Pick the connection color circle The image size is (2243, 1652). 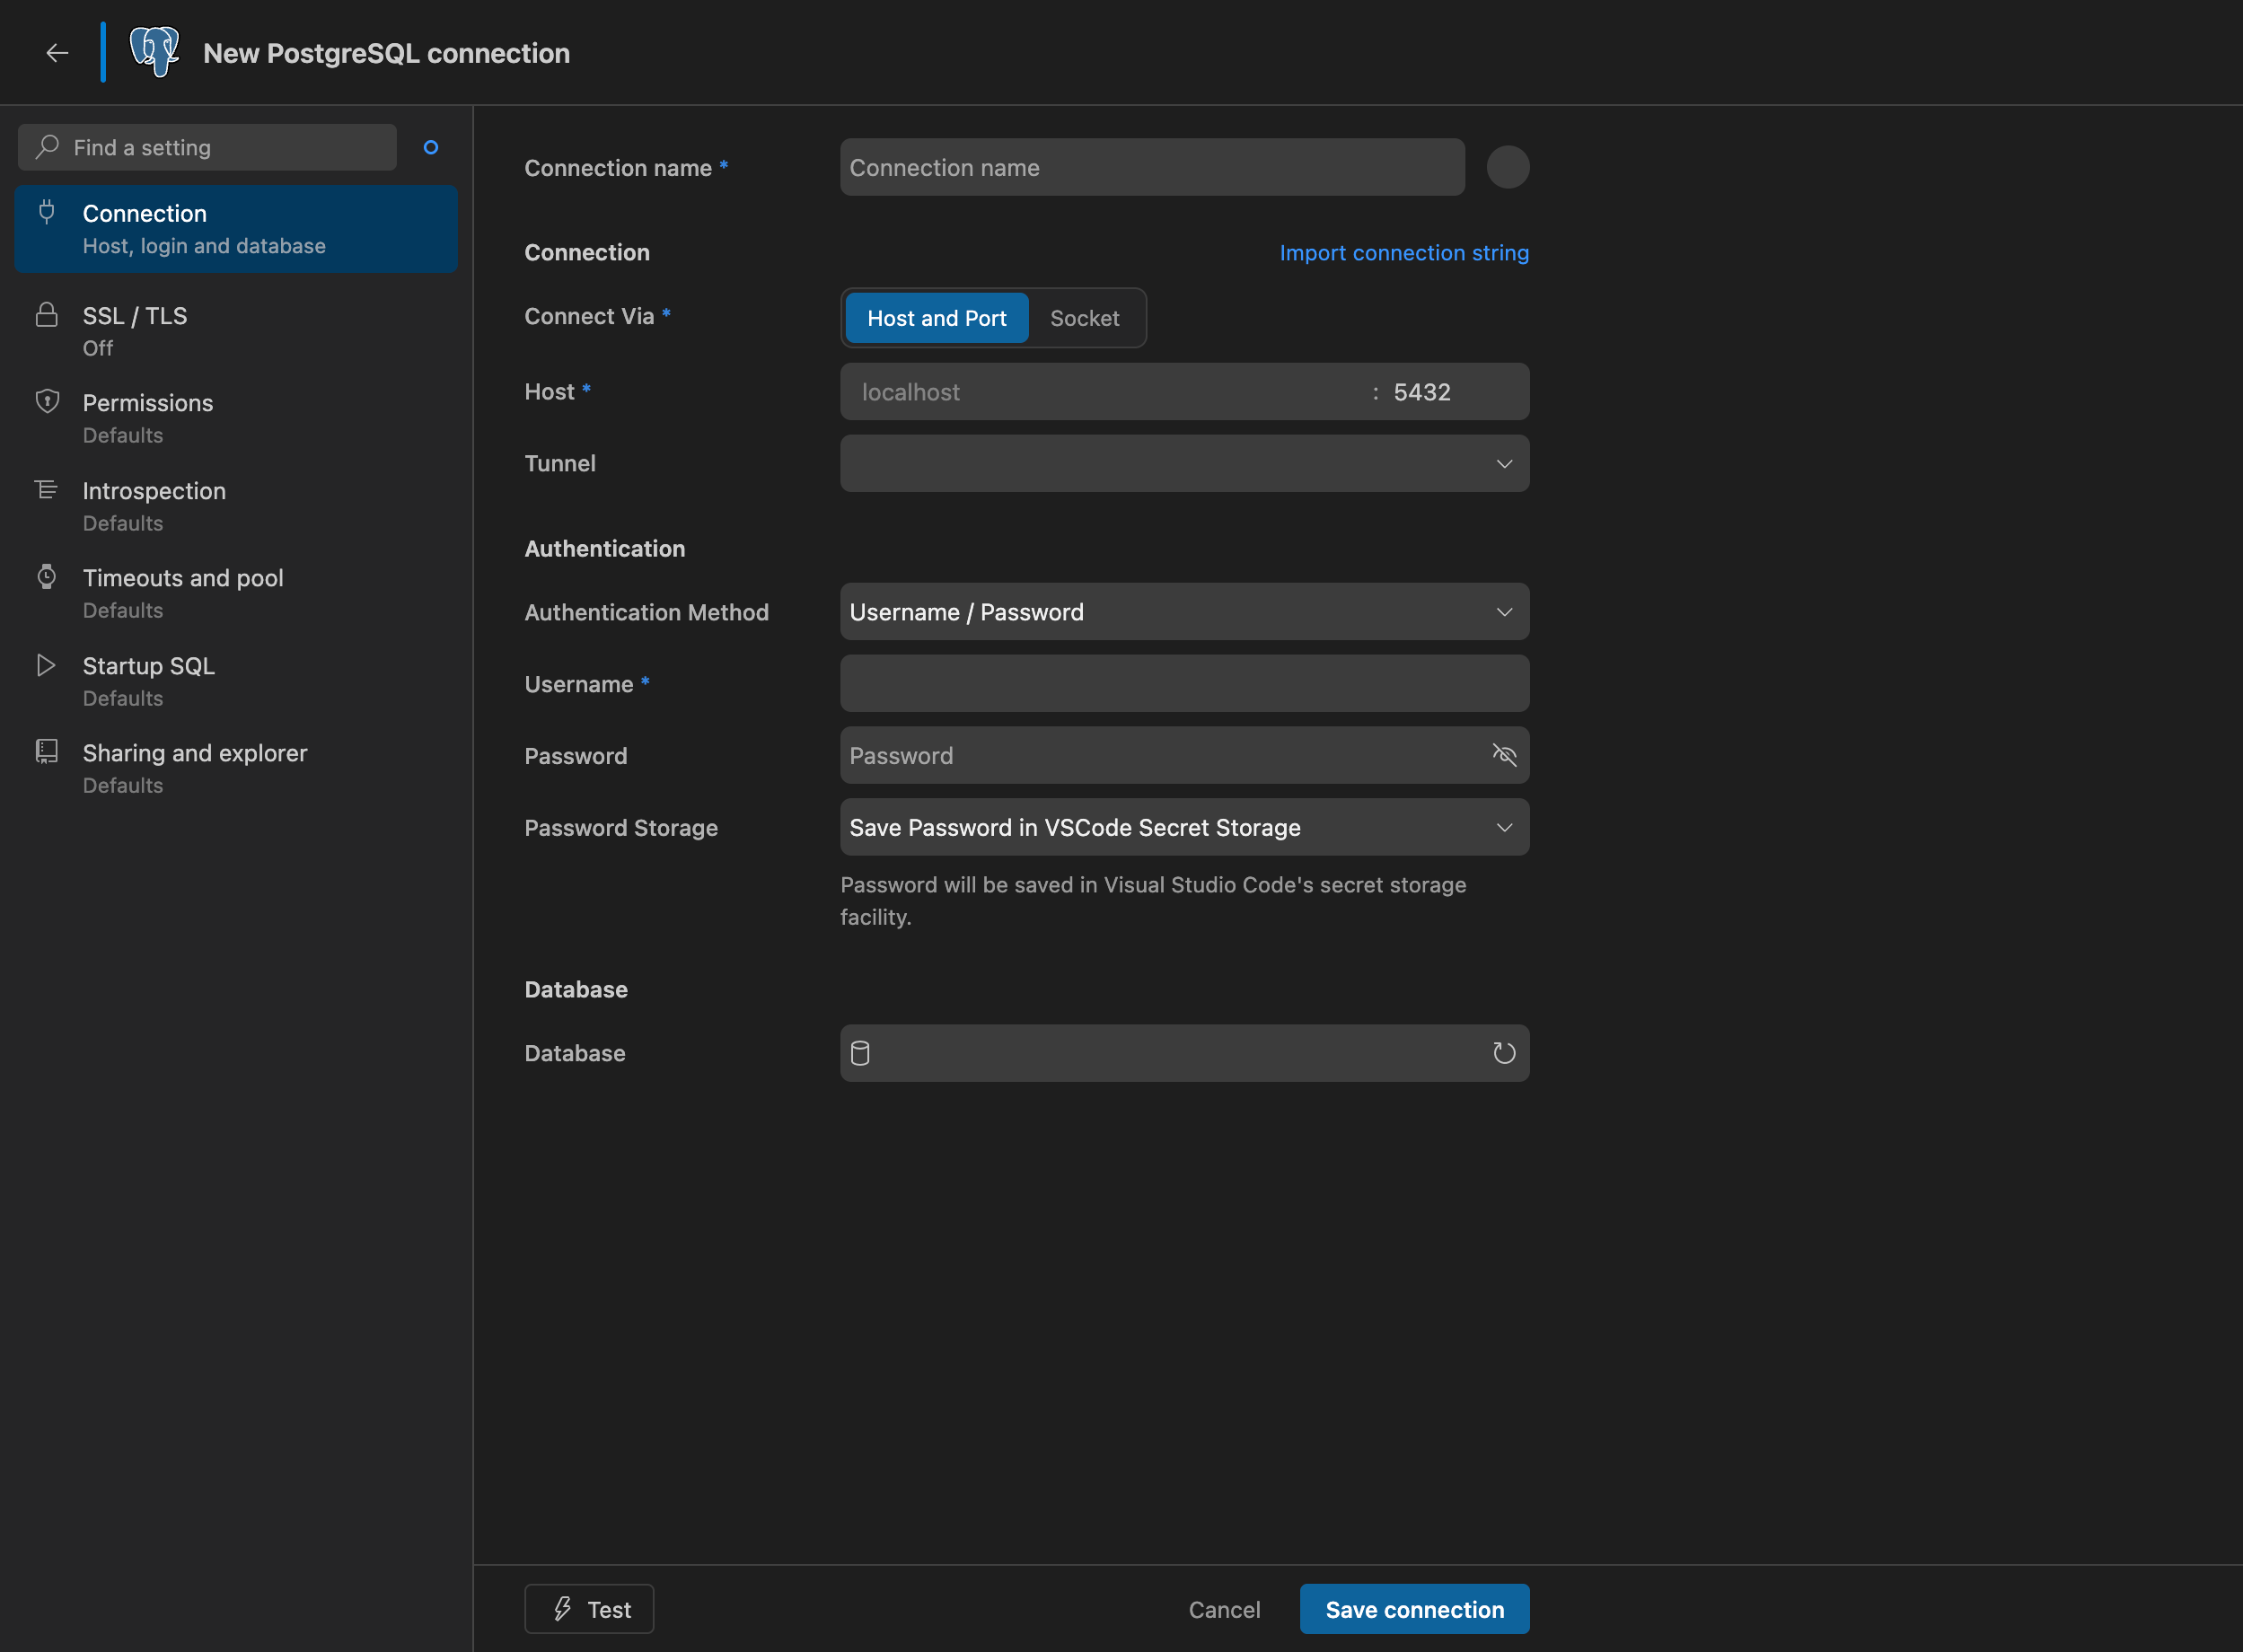(1508, 167)
